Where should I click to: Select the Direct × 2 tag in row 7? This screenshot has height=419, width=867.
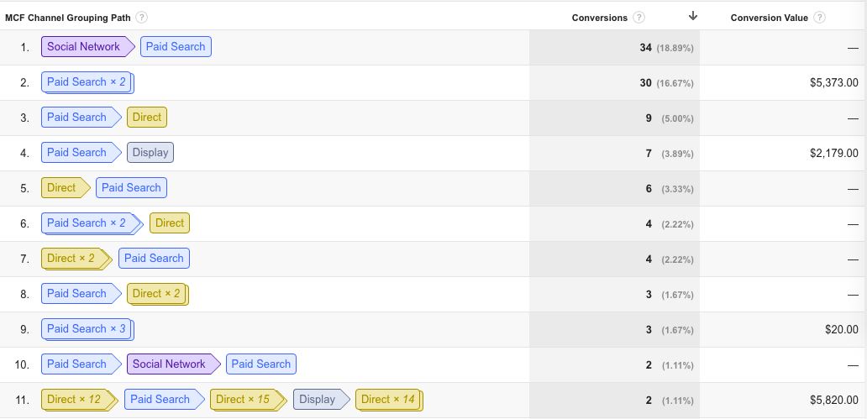[x=76, y=259]
